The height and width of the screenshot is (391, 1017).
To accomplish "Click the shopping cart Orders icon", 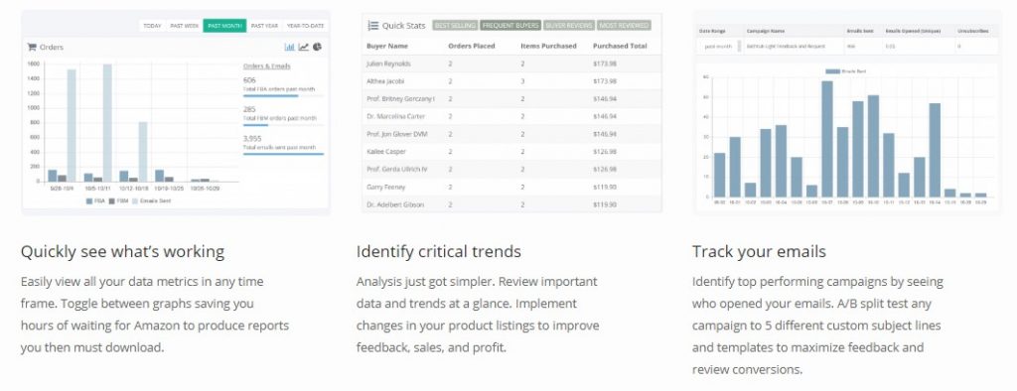I will coord(31,47).
